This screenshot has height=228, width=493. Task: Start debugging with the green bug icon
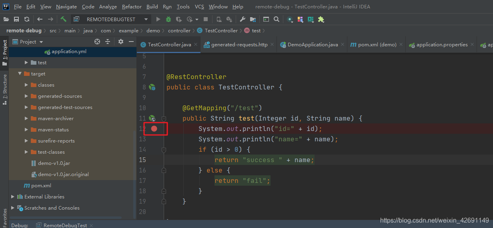click(168, 19)
